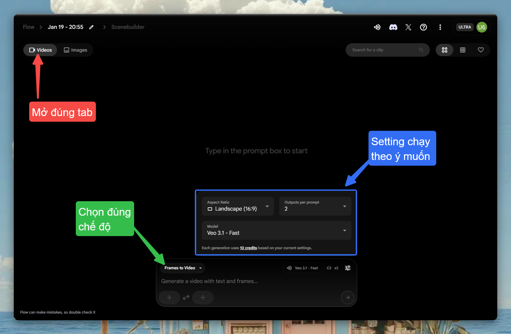
Task: Open the three-dot more options menu
Action: click(440, 27)
